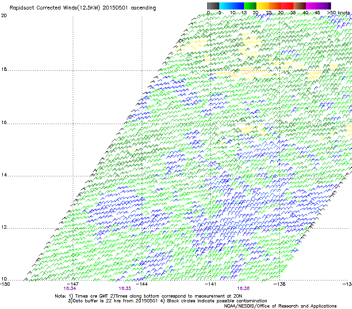
Task: Click the 'Data buffer is 22 hrs' note
Action: coord(96,301)
